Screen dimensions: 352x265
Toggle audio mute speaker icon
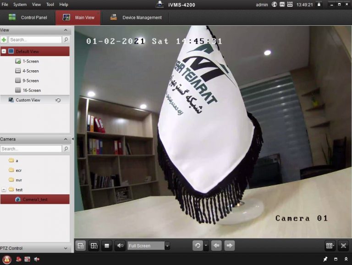pos(120,246)
